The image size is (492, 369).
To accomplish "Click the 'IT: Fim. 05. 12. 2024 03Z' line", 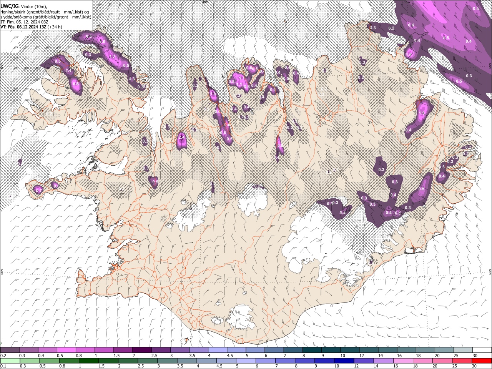I will tap(24, 22).
